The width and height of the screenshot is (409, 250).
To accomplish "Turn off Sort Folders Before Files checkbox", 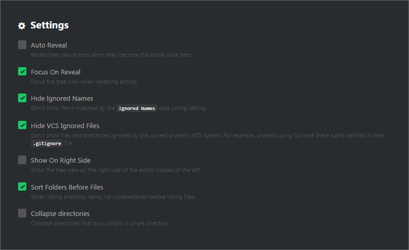I will click(x=22, y=186).
